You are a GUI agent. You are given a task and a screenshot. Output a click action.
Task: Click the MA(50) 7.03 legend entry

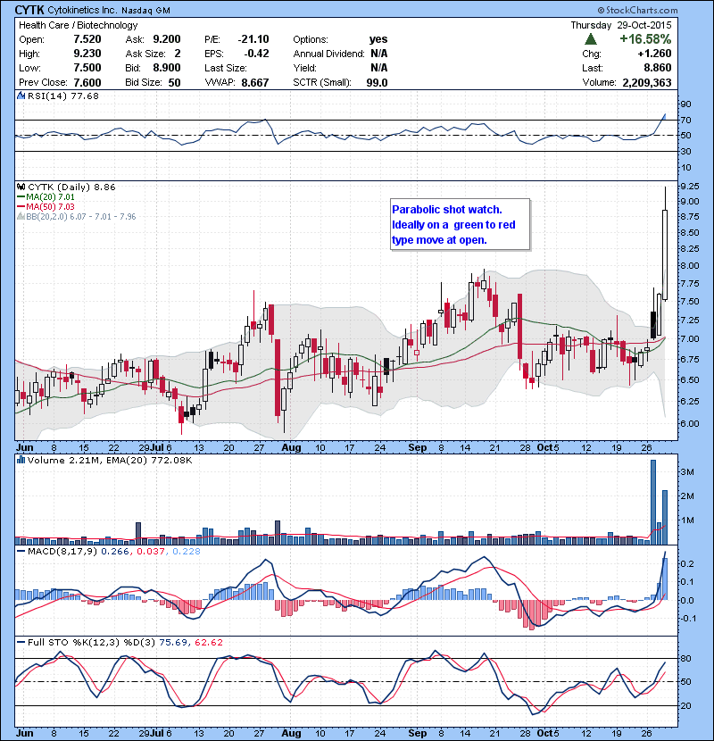click(46, 207)
